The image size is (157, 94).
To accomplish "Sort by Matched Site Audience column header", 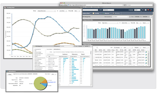I will coord(64,57).
